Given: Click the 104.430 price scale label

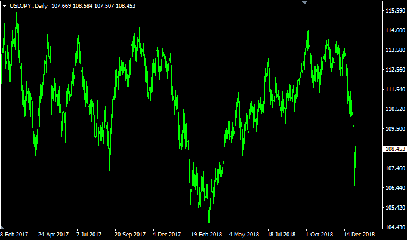Looking at the screenshot, I should click(396, 227).
